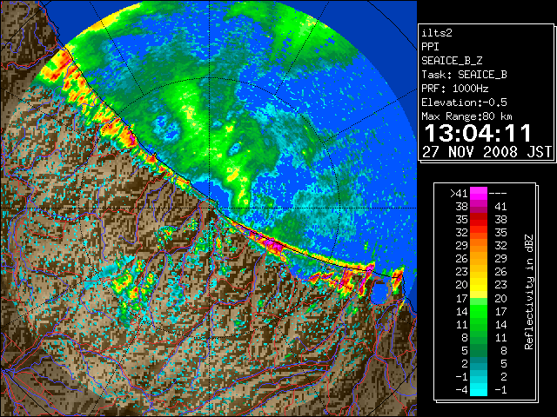This screenshot has height=417, width=557.
Task: Click the PPI scan type label
Action: (x=430, y=47)
